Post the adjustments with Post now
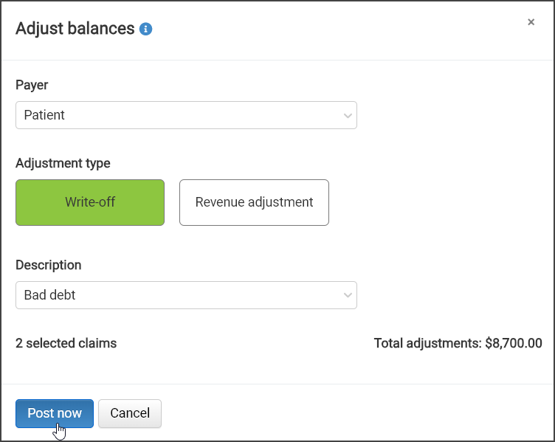Viewport: 555px width, 442px height. 55,413
